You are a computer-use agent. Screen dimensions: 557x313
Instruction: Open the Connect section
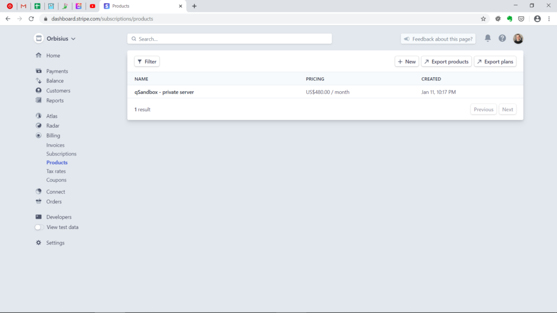55,191
